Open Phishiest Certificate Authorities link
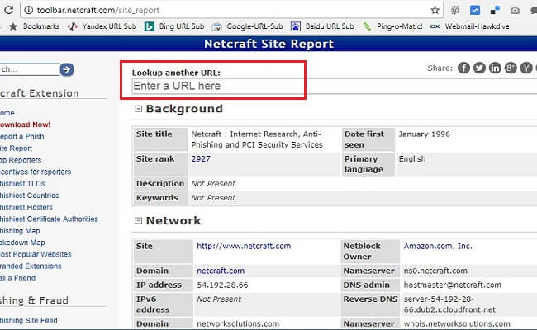The height and width of the screenshot is (330, 537). pyautogui.click(x=49, y=219)
